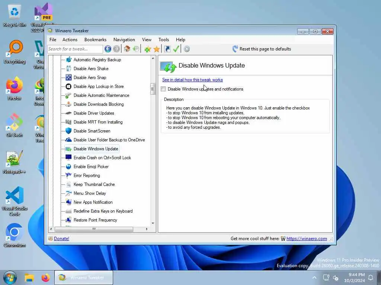The height and width of the screenshot is (285, 381).
Task: Open the Tools menu
Action: (164, 39)
